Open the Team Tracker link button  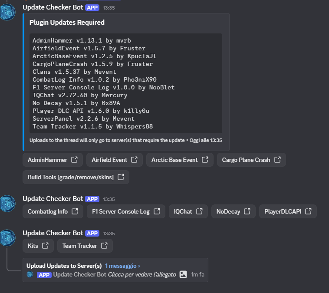coord(85,246)
